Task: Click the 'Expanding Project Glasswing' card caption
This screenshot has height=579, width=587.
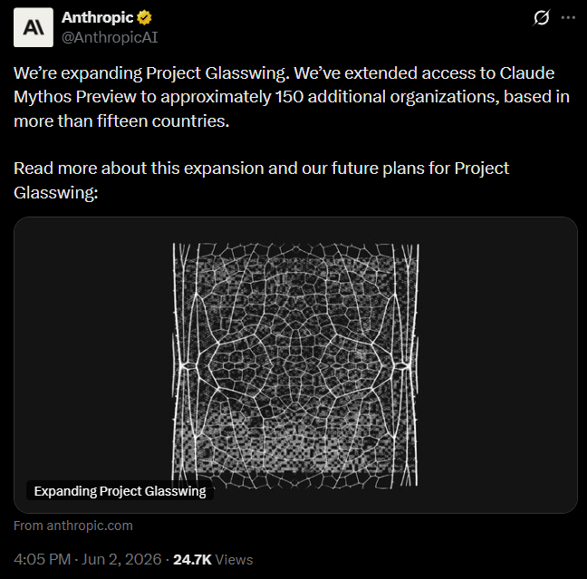Action: [x=120, y=491]
